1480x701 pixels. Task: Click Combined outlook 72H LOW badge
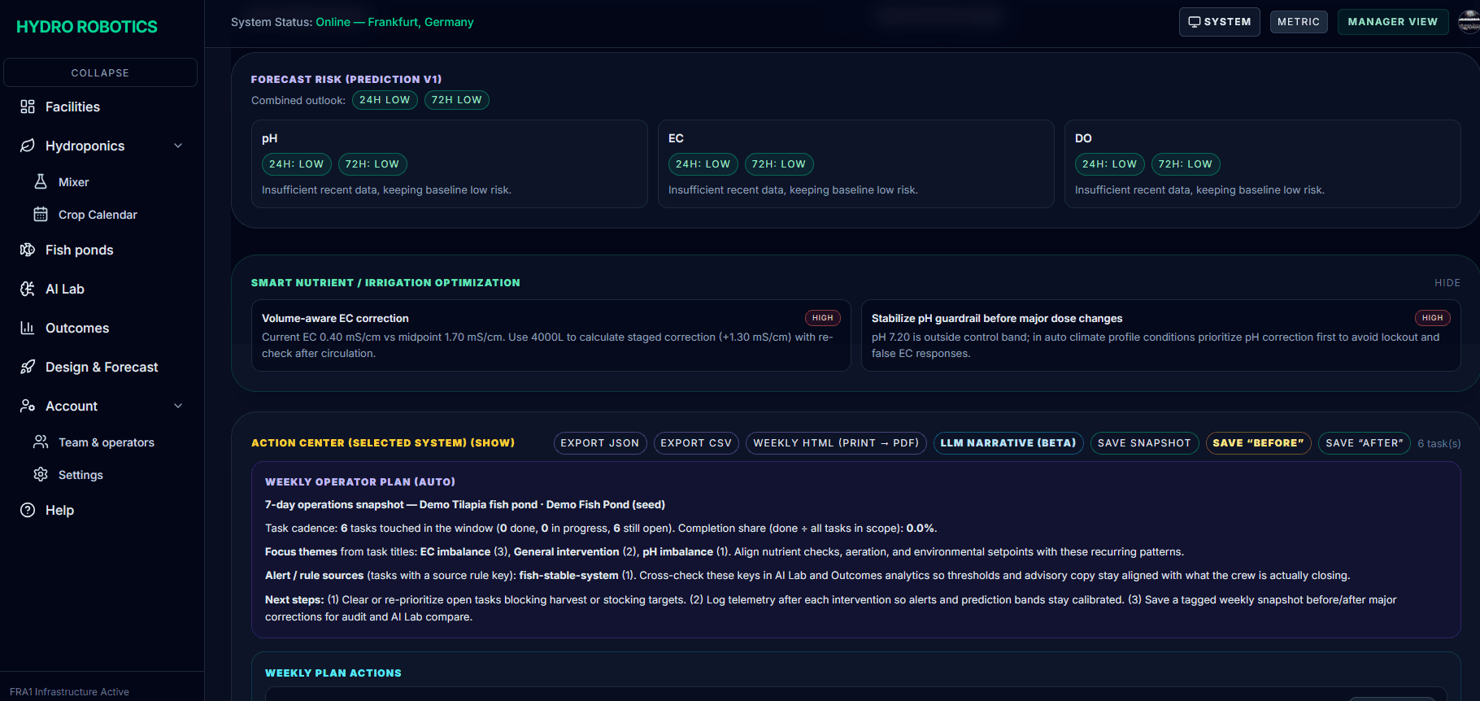pyautogui.click(x=457, y=100)
